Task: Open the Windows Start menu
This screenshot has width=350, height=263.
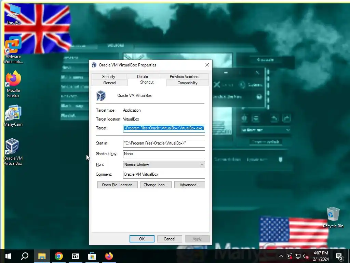Action: (8, 256)
